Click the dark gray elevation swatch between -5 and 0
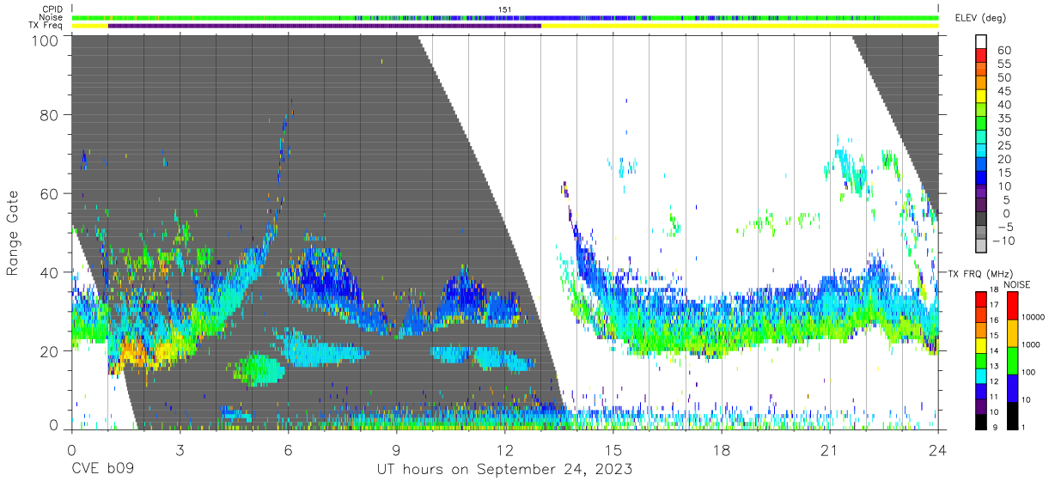The image size is (1055, 487). pos(981,220)
